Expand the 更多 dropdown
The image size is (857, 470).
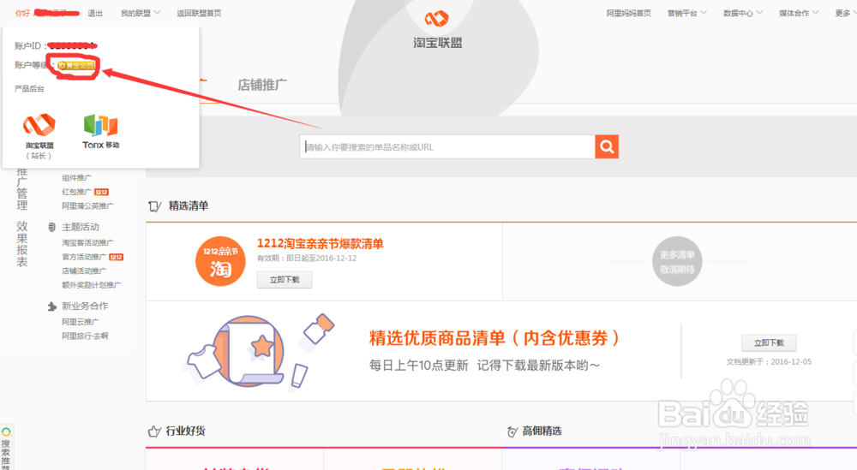(845, 13)
